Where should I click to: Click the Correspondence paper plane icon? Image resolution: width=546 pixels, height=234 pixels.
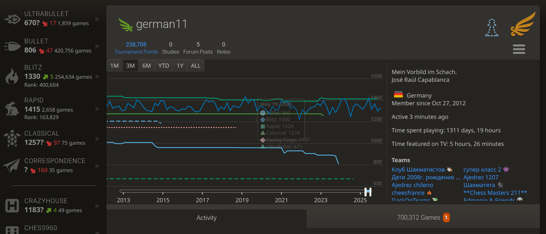tap(12, 165)
